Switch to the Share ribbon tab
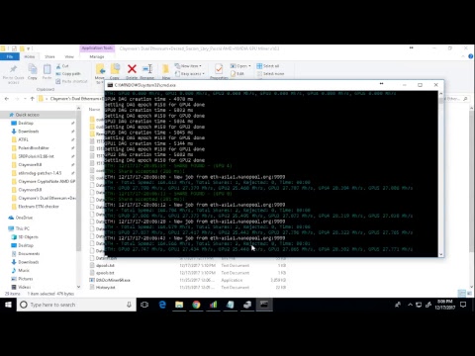 pyautogui.click(x=49, y=56)
